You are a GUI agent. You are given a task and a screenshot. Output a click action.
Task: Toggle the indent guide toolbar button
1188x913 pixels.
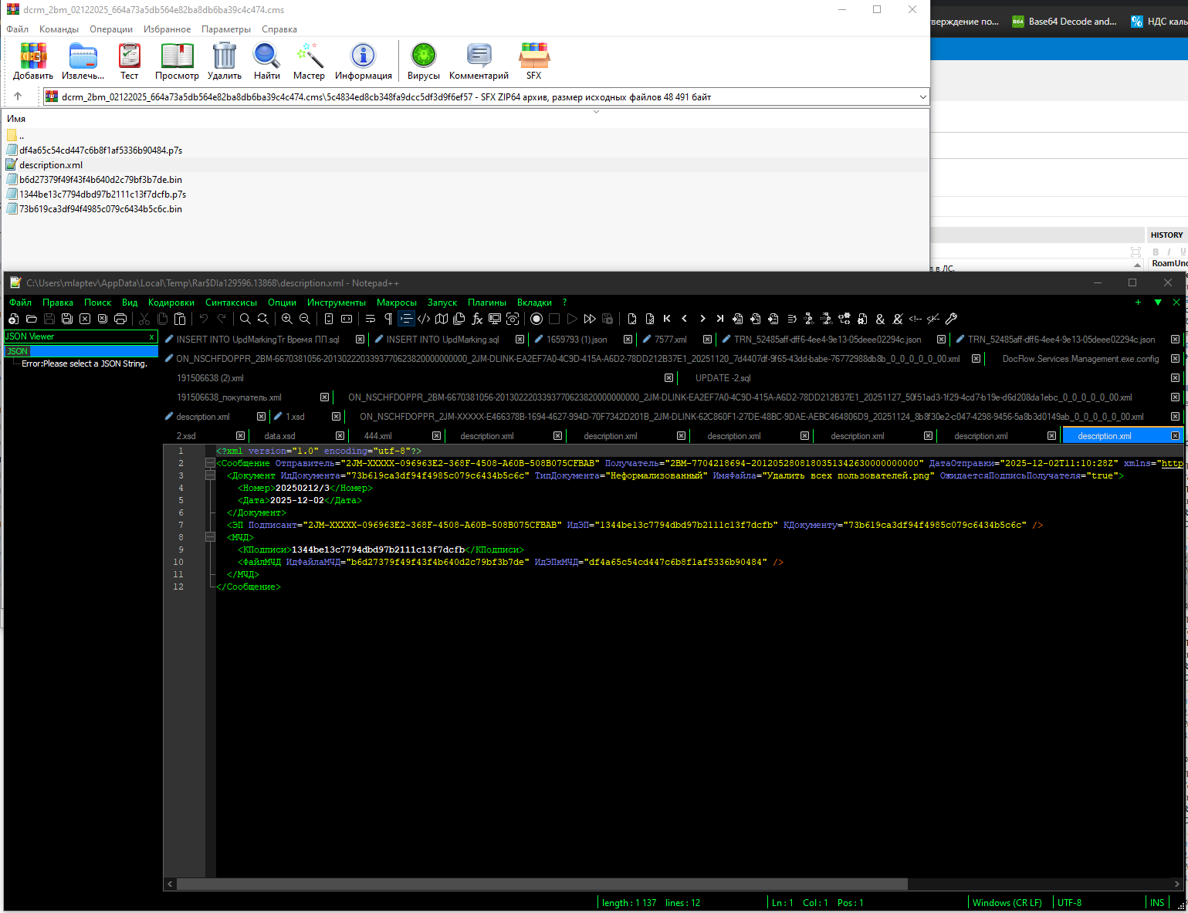(x=406, y=319)
